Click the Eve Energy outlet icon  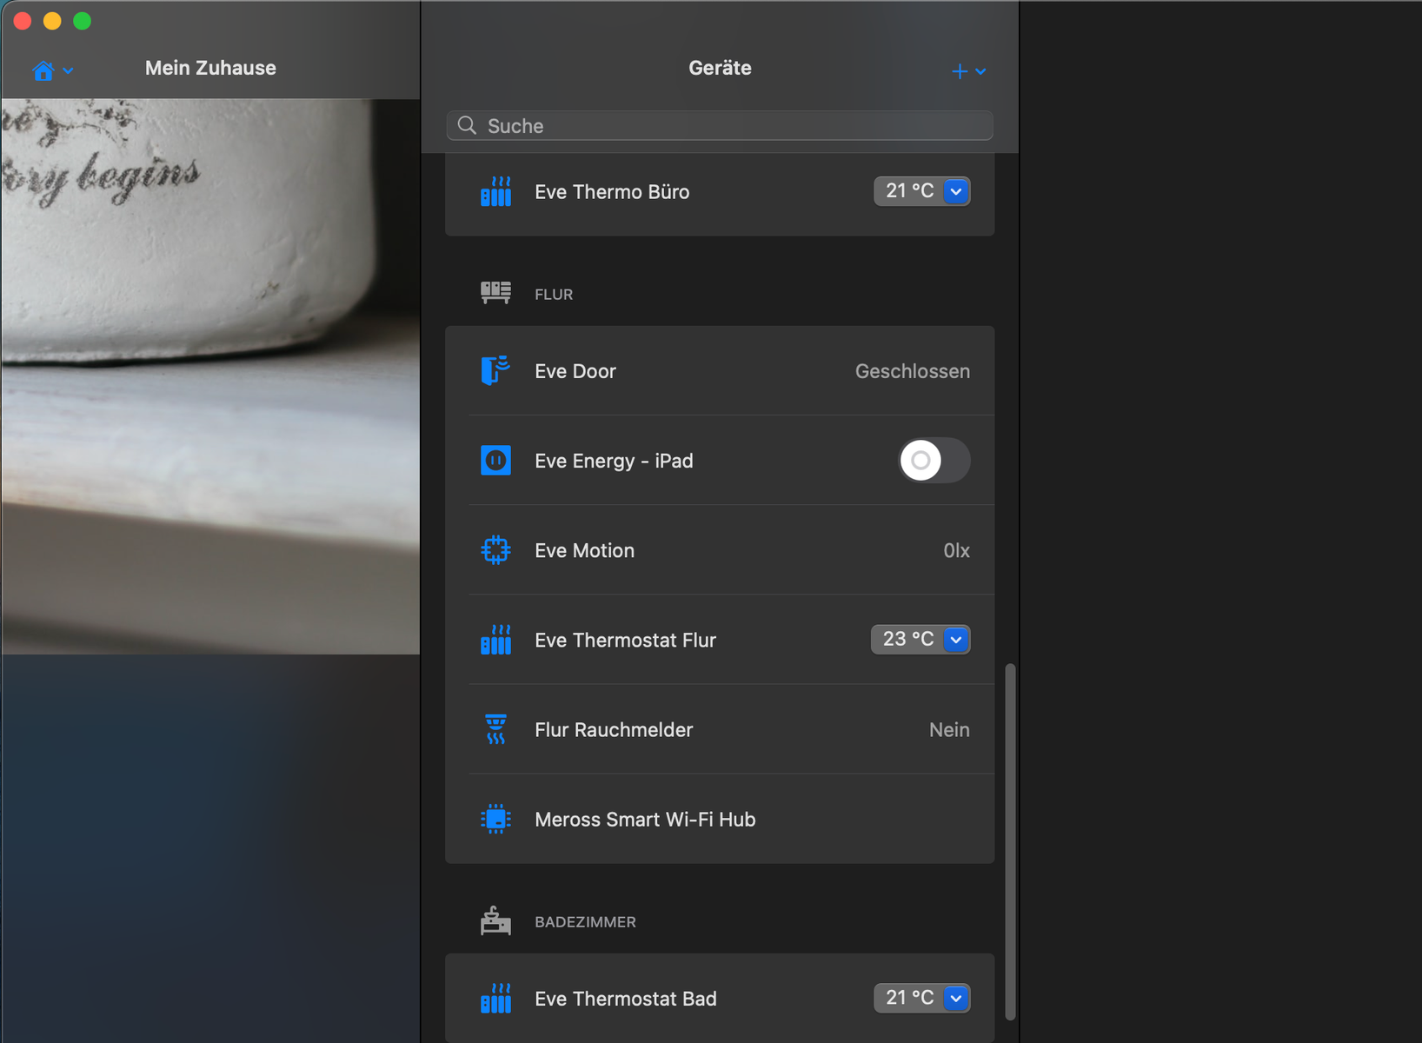(x=495, y=461)
